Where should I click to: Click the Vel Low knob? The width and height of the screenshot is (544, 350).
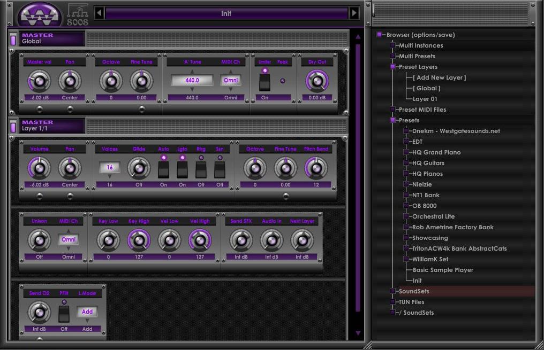click(169, 240)
